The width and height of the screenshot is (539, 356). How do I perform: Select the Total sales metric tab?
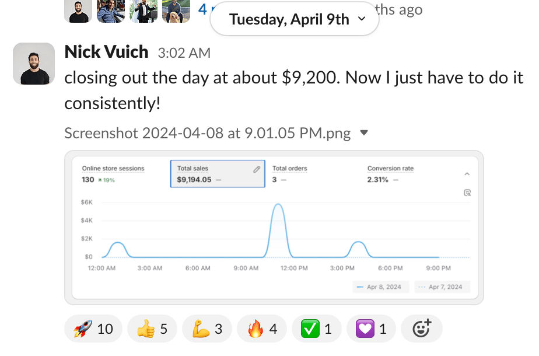217,174
